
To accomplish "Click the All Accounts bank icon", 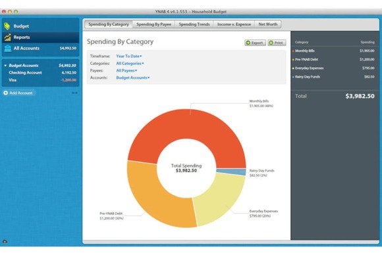I will point(7,48).
